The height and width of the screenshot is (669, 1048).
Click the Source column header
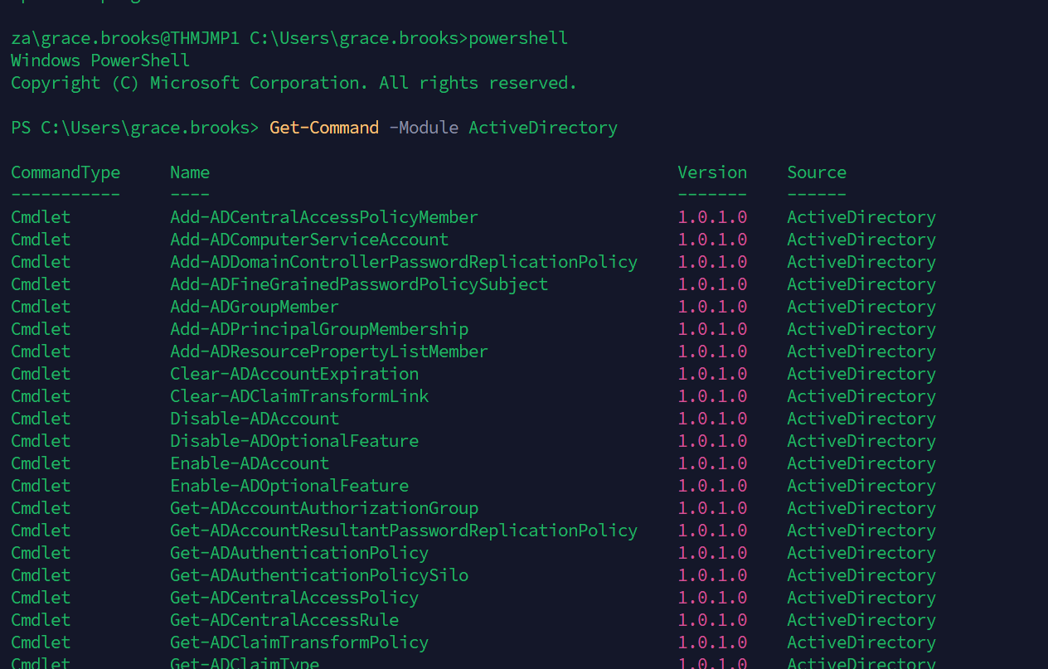tap(817, 172)
